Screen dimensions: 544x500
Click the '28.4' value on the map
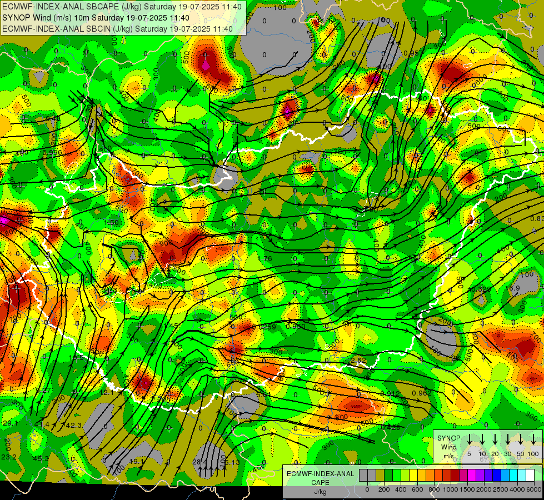coord(199,462)
